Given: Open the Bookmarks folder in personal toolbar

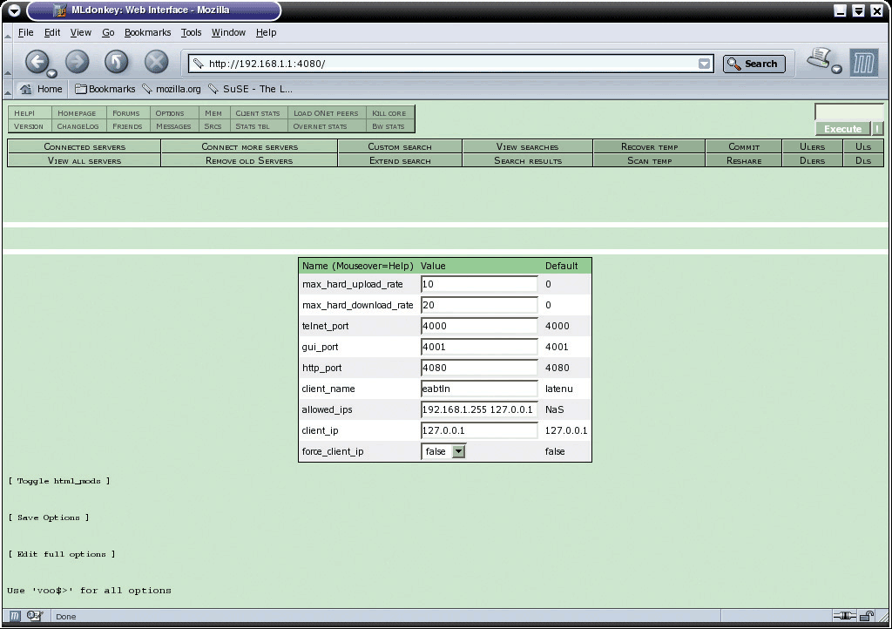Looking at the screenshot, I should (x=105, y=89).
